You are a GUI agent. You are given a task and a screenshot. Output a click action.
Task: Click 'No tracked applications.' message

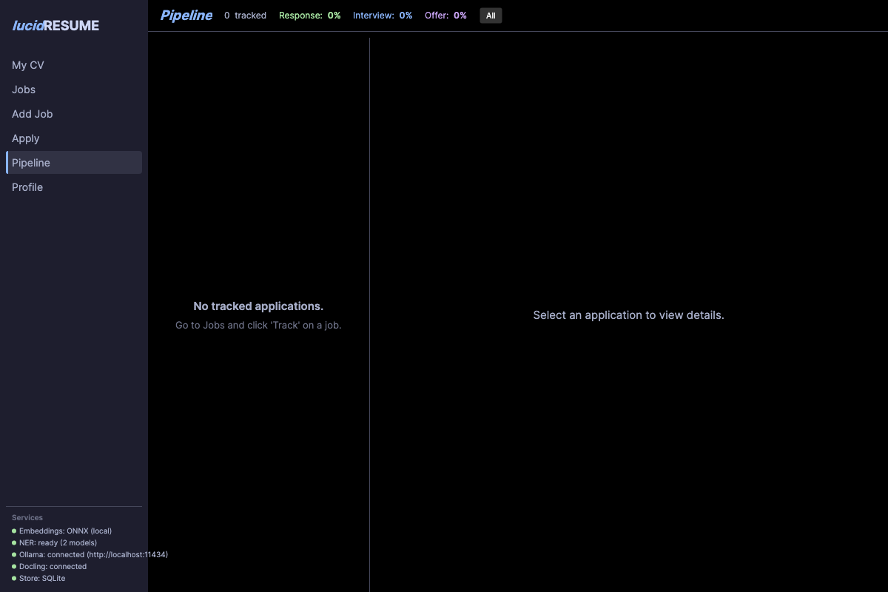(258, 306)
